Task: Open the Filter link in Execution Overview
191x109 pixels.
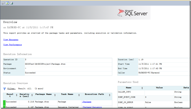Action: [12, 88]
